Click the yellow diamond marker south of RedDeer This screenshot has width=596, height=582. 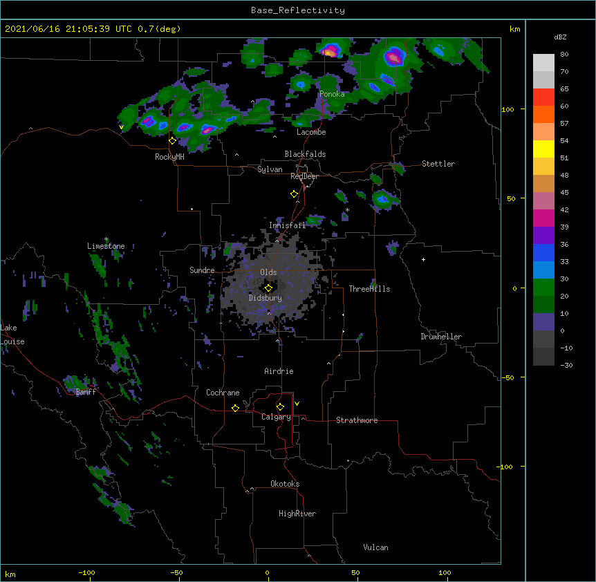point(295,194)
